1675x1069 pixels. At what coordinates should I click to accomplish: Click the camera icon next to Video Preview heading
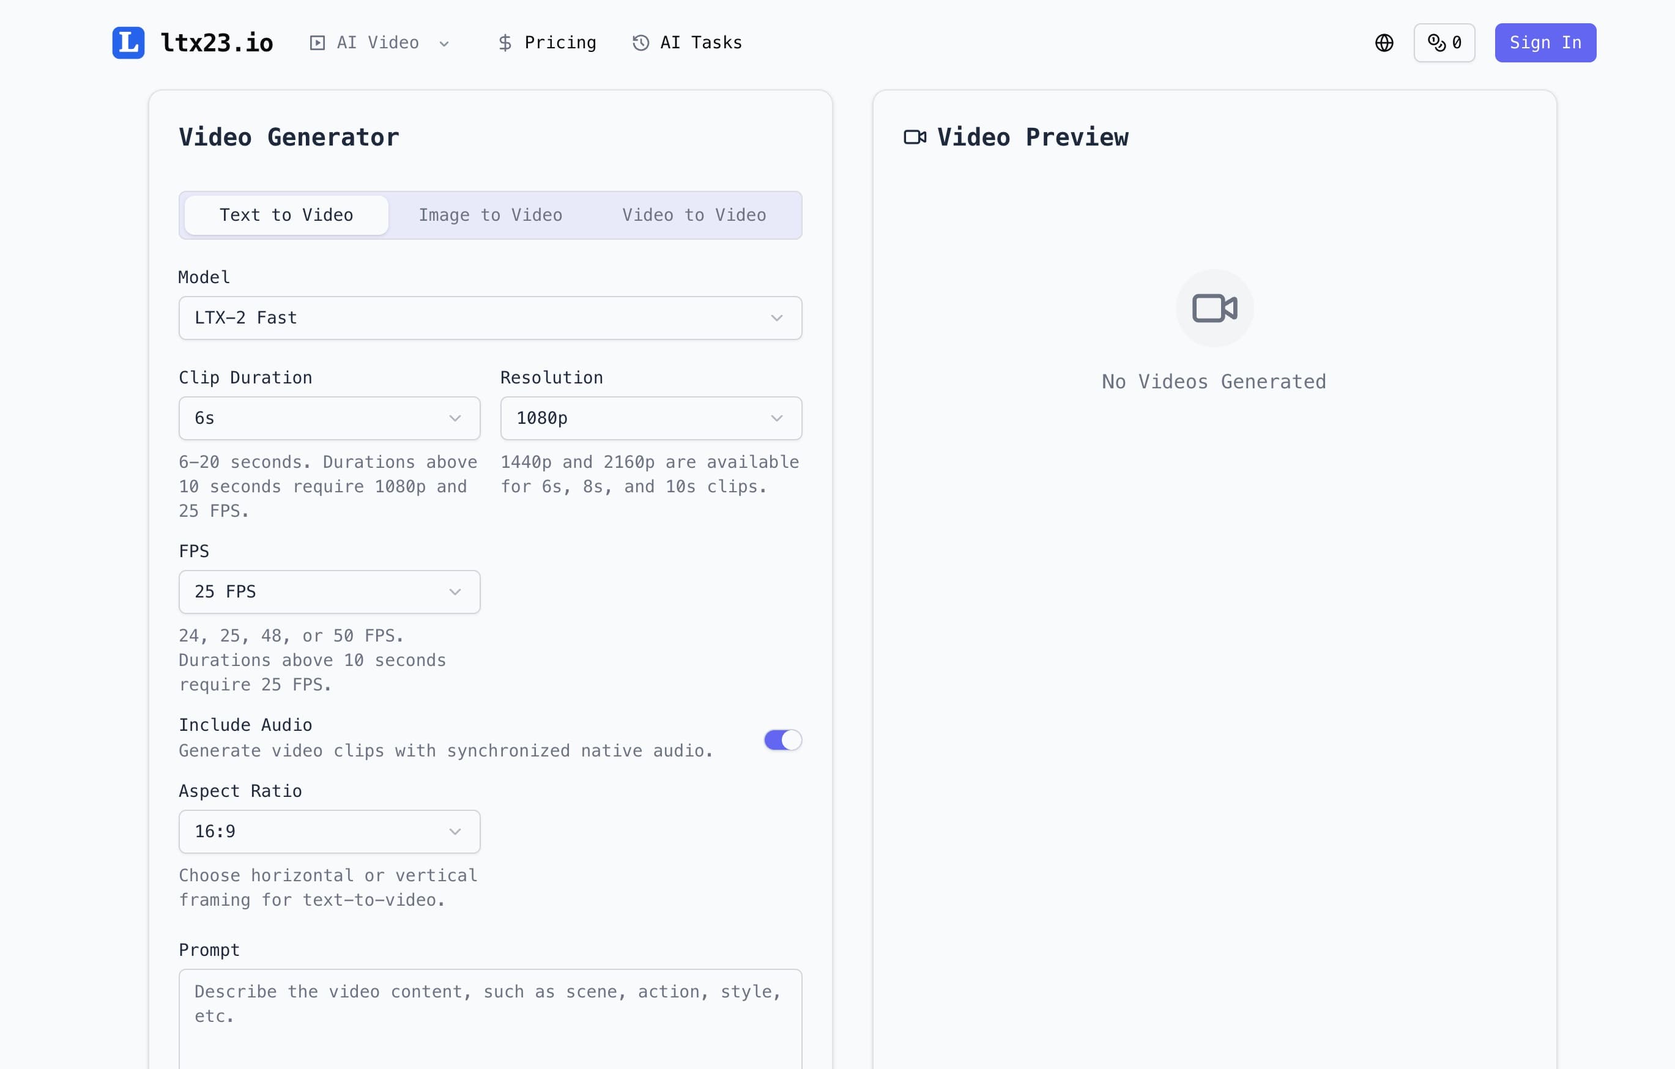(x=914, y=136)
